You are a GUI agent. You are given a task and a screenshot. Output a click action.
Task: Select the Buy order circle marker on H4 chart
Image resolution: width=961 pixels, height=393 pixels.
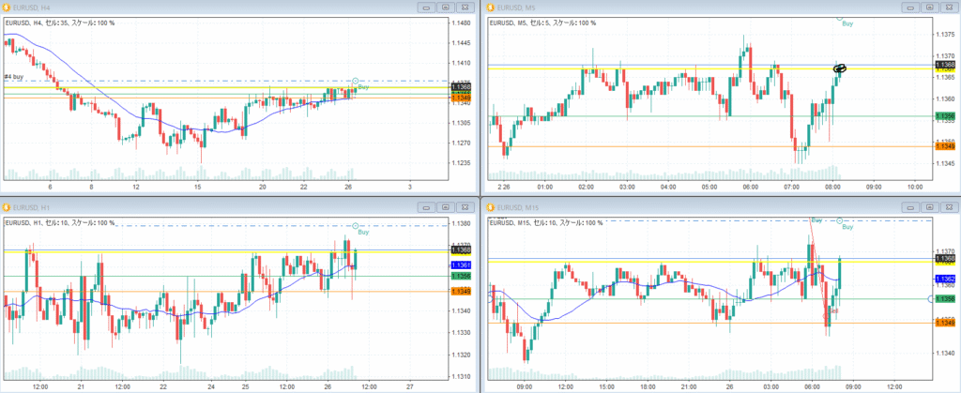click(355, 81)
